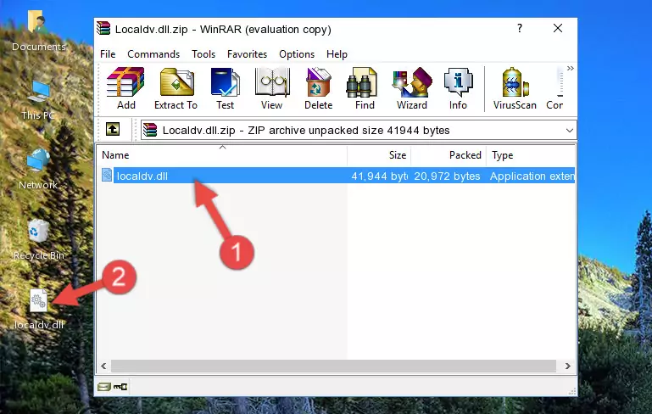Viewport: 652px width, 414px height.
Task: Select the Documents desktop icon
Action: tap(38, 31)
